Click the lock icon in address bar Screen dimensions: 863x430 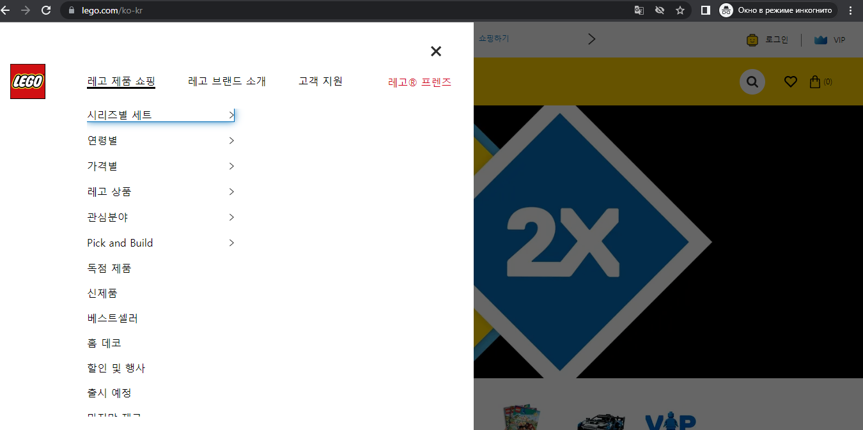[x=71, y=10]
